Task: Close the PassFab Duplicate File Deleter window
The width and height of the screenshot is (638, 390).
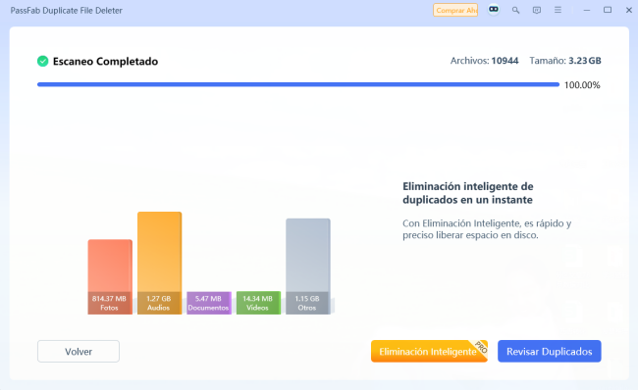Action: click(x=628, y=10)
